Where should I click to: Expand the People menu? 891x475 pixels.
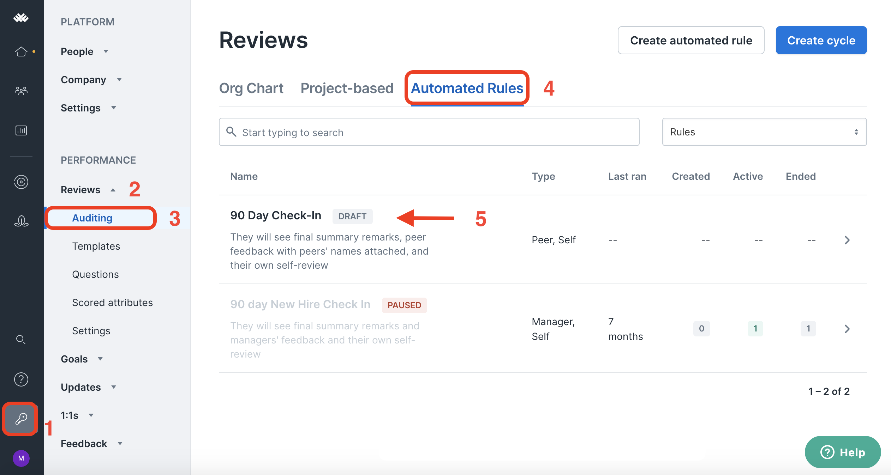[84, 51]
